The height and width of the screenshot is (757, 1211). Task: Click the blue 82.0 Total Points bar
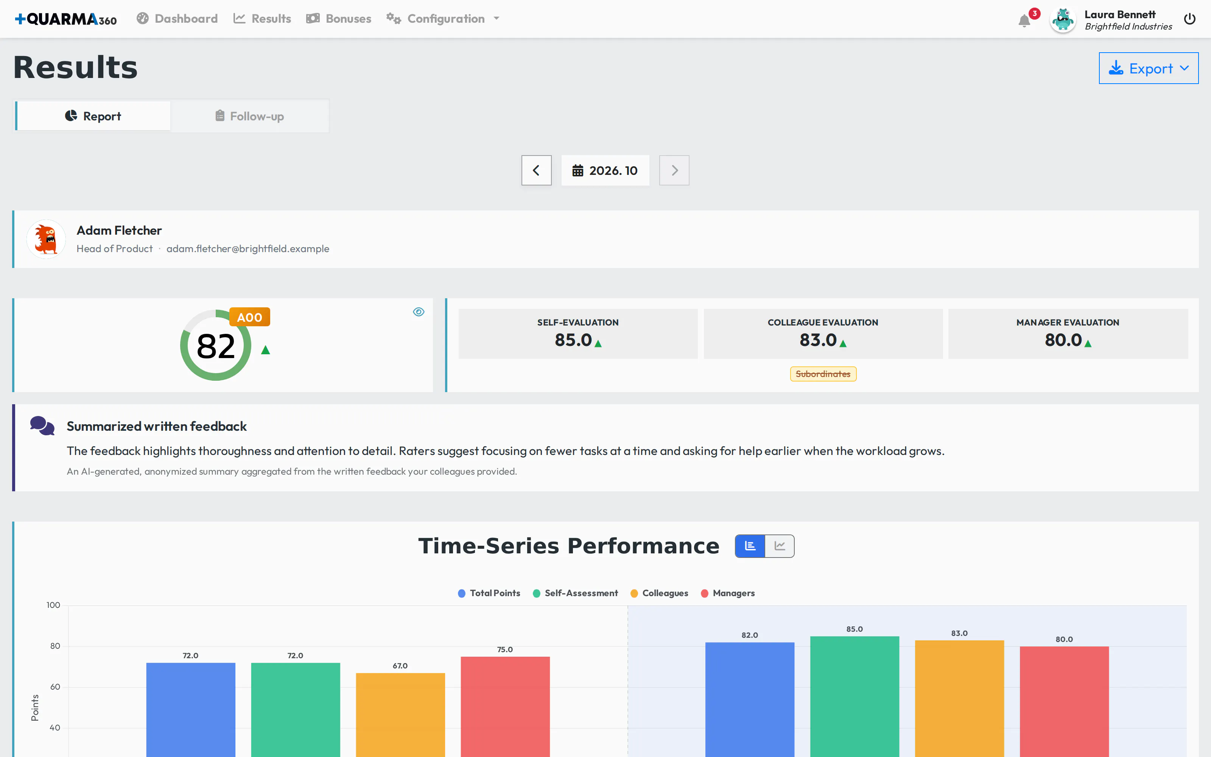tap(750, 699)
